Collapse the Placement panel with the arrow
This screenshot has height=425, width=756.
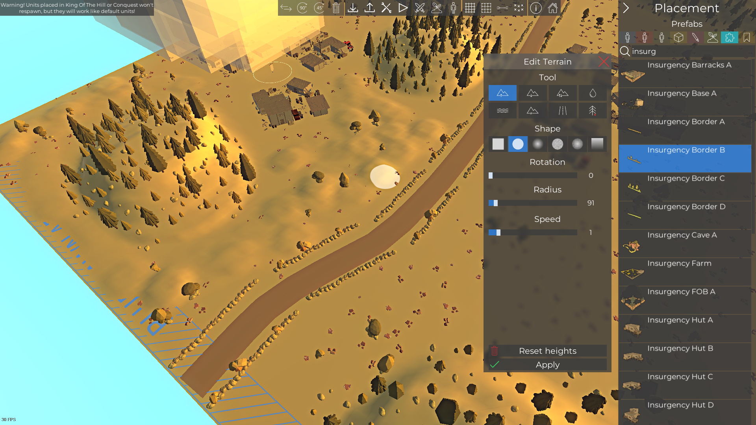pyautogui.click(x=626, y=8)
